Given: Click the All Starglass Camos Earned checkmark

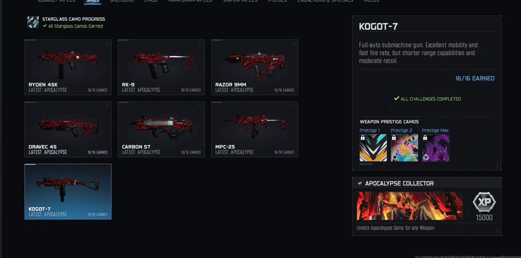Looking at the screenshot, I should point(45,26).
